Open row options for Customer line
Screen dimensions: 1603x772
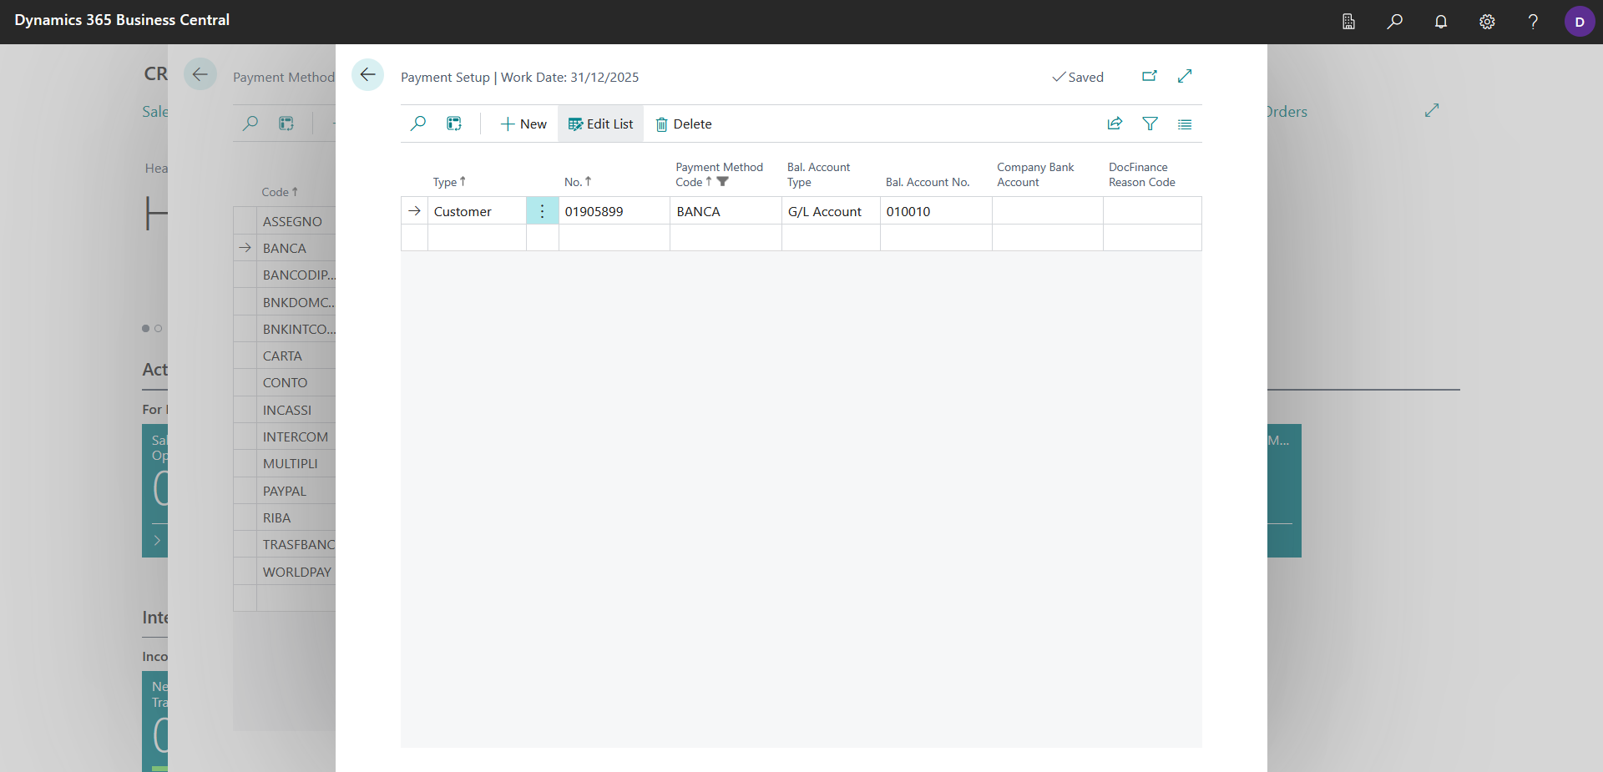[x=542, y=211]
